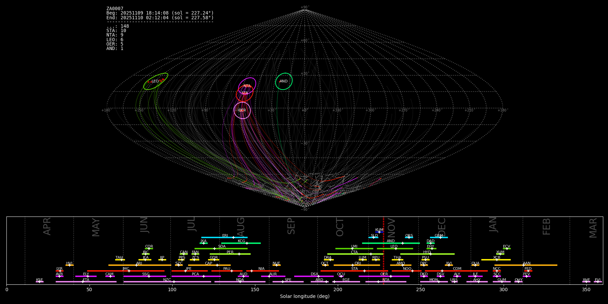Click the +90 latitude label atop map
Viewport: 608px width, 304px height.
[304, 7]
